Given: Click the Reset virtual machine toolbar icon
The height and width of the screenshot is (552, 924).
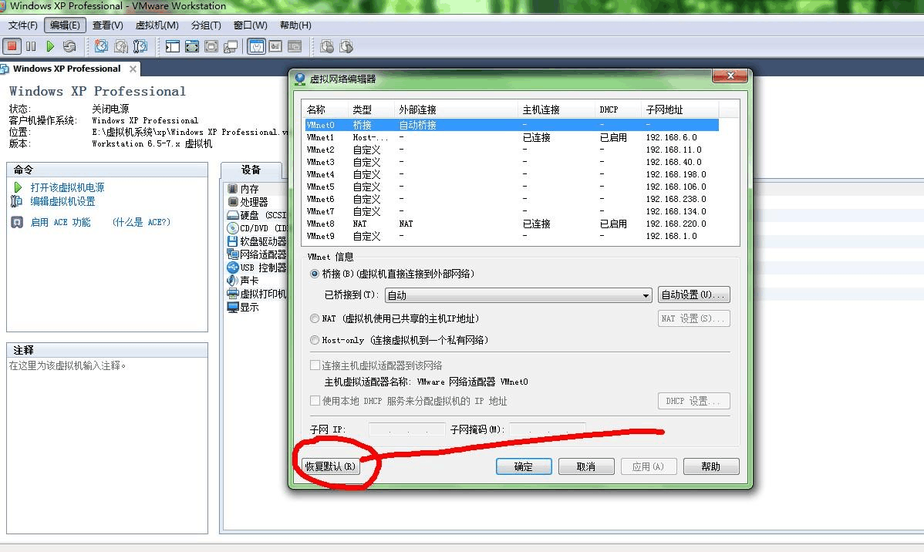Looking at the screenshot, I should [x=69, y=46].
